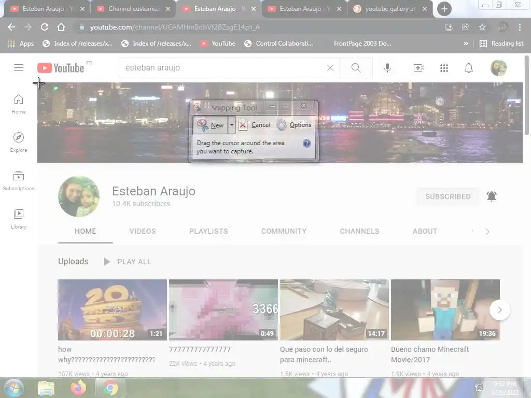Screen dimensions: 531x398
Task: Click the 'how why???' video title
Action: click(x=106, y=354)
